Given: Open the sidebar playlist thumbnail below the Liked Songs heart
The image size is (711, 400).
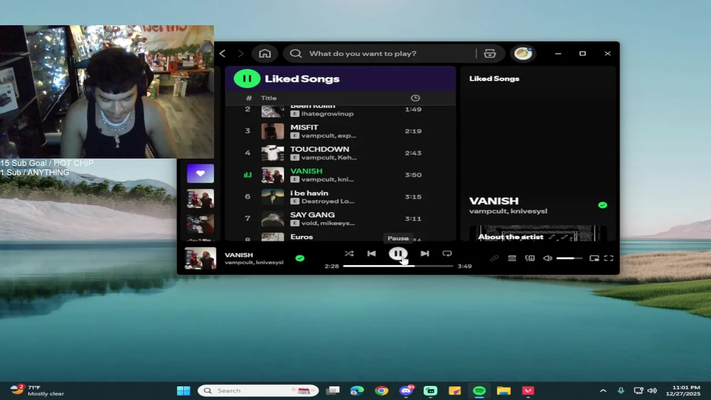Looking at the screenshot, I should [201, 199].
